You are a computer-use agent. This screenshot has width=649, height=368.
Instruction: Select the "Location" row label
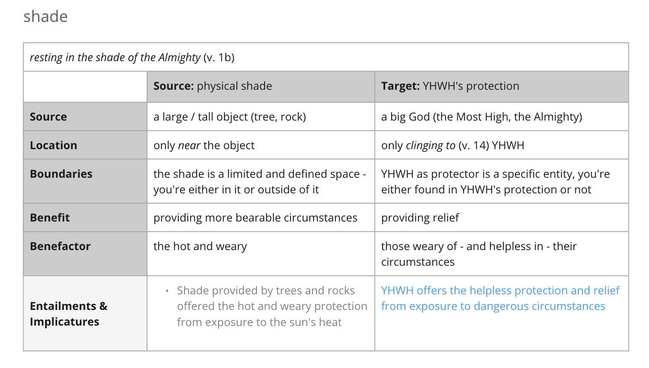53,146
